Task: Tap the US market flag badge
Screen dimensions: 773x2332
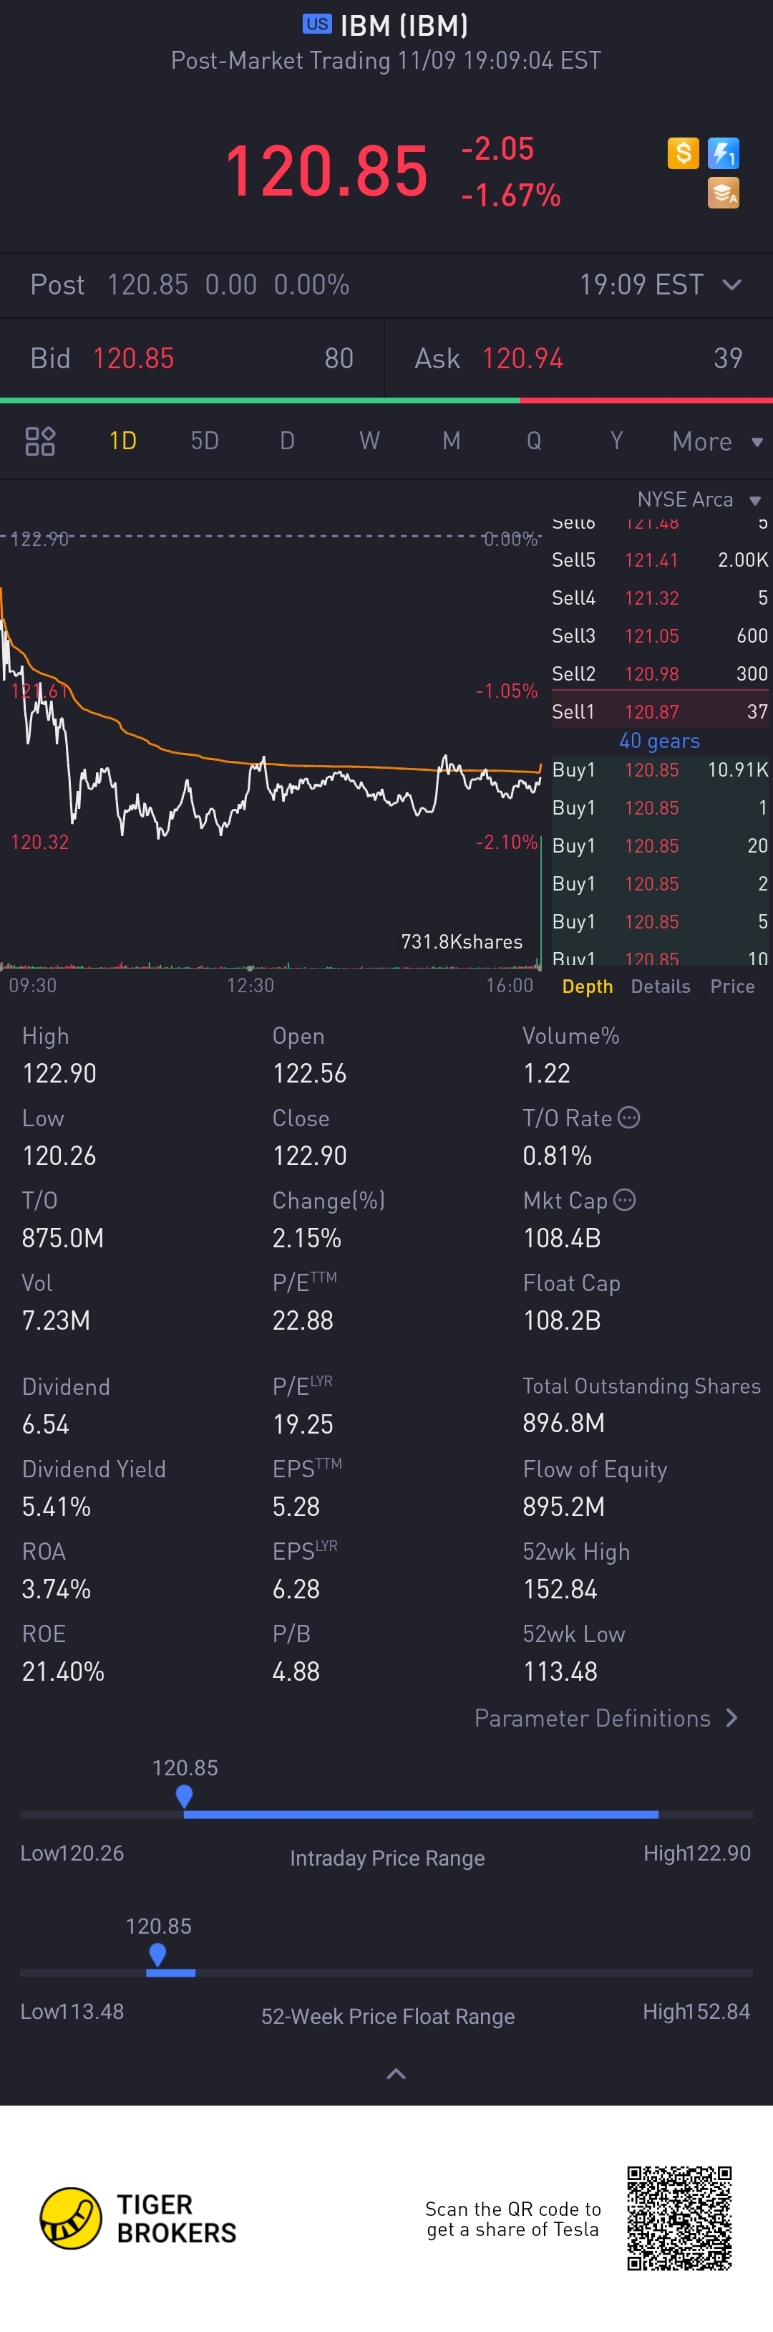Action: click(316, 24)
